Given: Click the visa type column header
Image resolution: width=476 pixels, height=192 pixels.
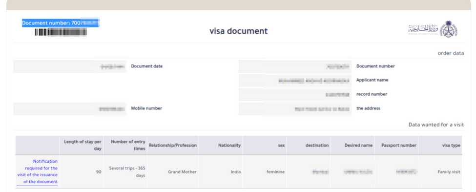Looking at the screenshot, I should point(440,145).
